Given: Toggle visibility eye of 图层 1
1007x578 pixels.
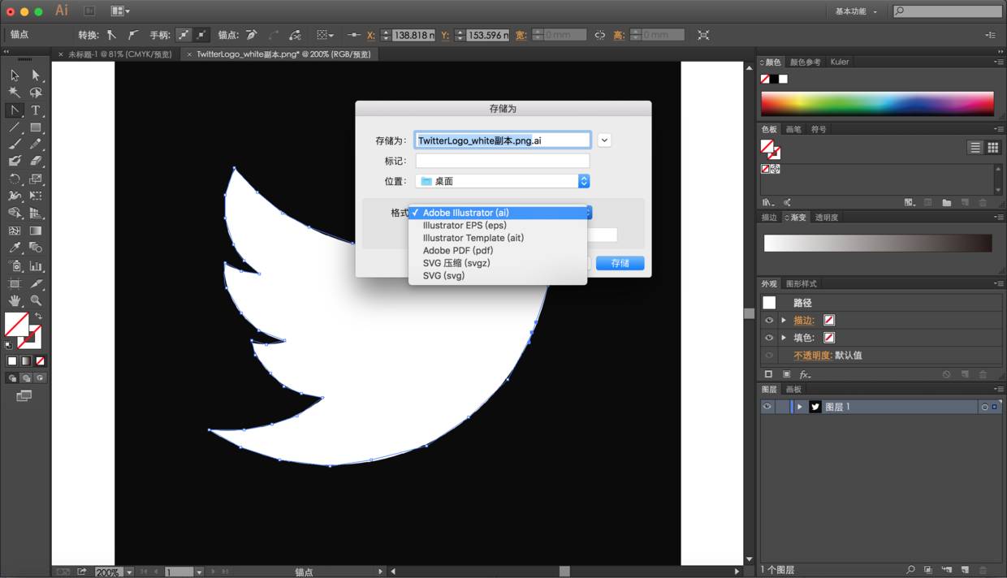Looking at the screenshot, I should pos(767,407).
